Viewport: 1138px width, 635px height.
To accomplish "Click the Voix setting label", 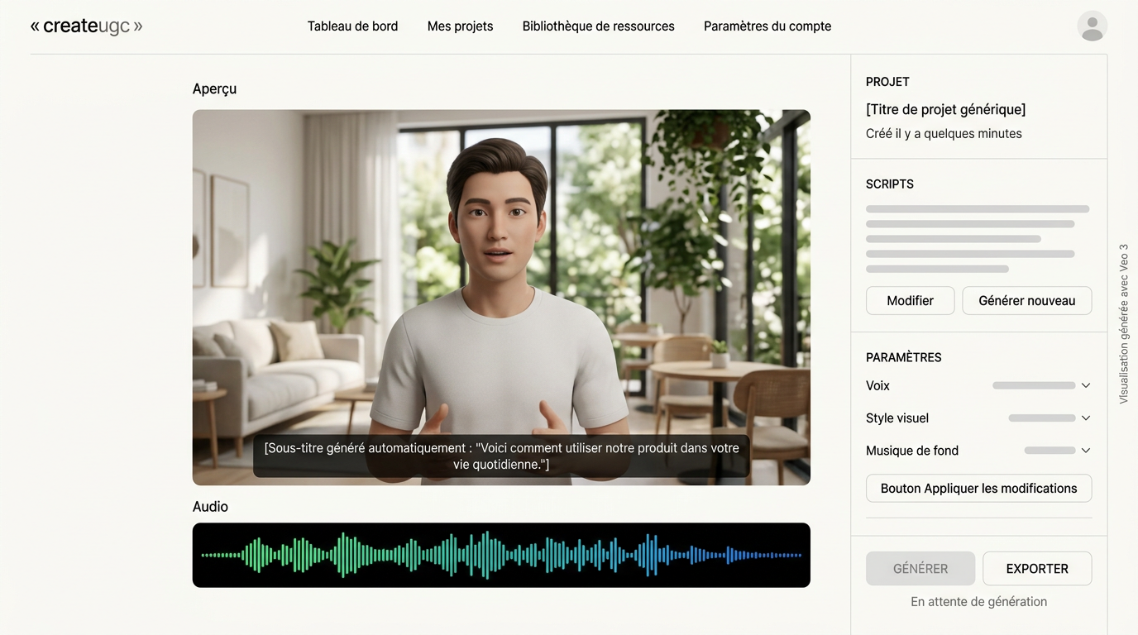I will click(877, 385).
